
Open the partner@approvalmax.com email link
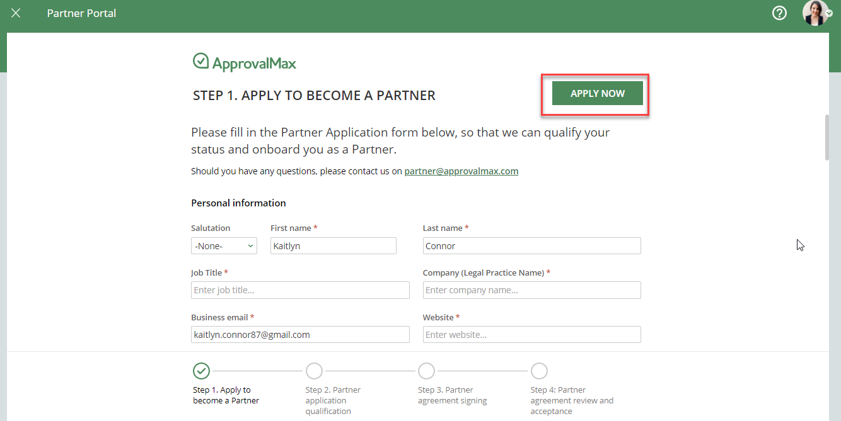[x=461, y=171]
